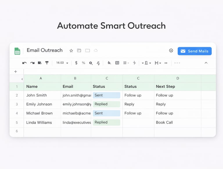Click the Emily Johnson cell
The width and height of the screenshot is (223, 169).
42,104
